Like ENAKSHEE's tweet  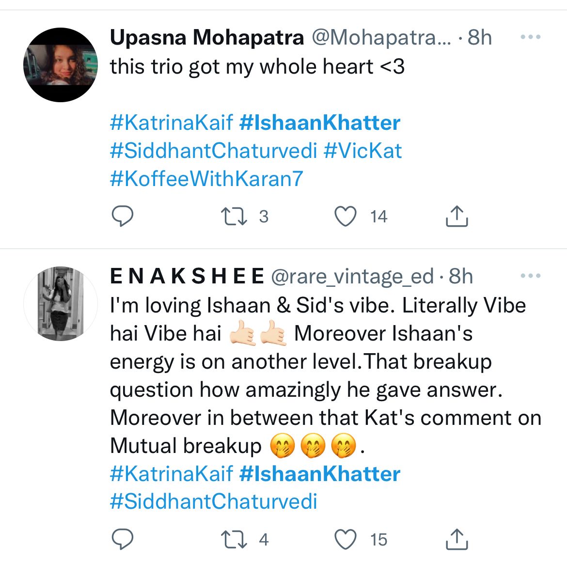click(346, 539)
